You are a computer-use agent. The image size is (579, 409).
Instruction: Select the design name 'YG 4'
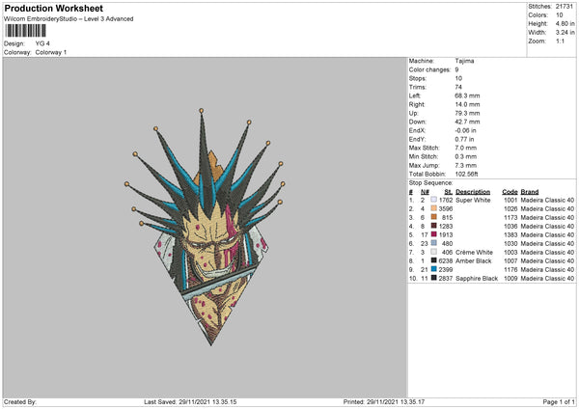coord(42,43)
